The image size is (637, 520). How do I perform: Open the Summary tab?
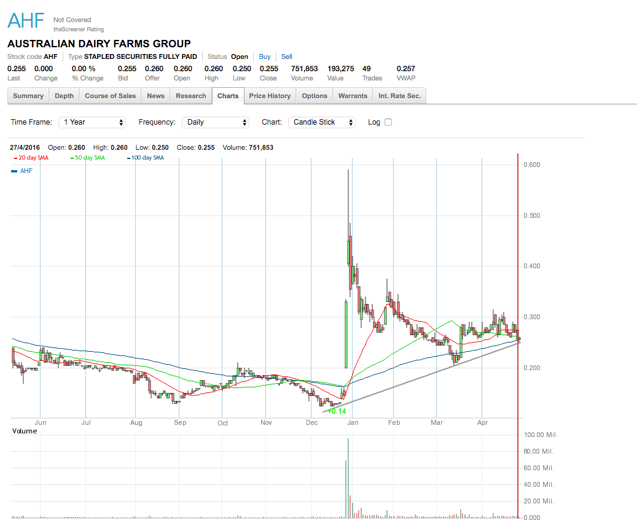pyautogui.click(x=28, y=96)
